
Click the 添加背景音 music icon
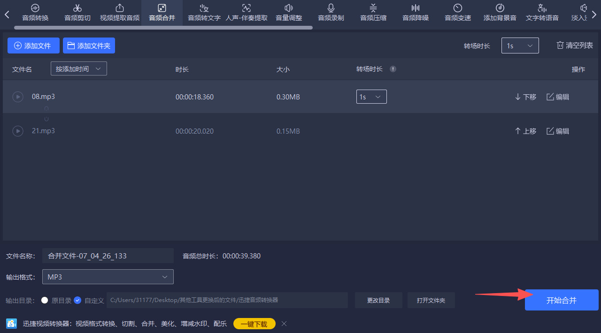[x=500, y=8]
